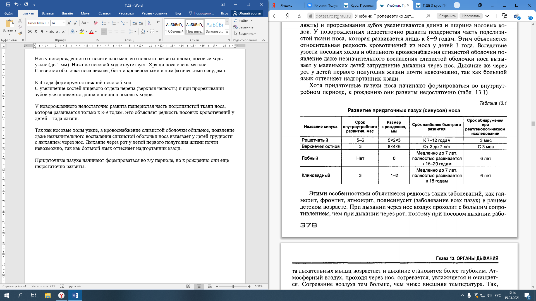Viewport: 536px width, 301px height.
Task: Switch to Web Layout view in Word status bar
Action: click(x=210, y=286)
